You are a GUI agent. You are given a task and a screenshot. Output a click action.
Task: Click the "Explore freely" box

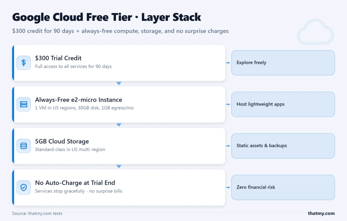tap(283, 63)
